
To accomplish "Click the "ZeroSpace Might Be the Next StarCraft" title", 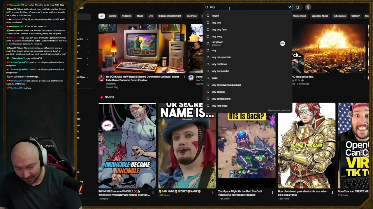I will (240, 193).
